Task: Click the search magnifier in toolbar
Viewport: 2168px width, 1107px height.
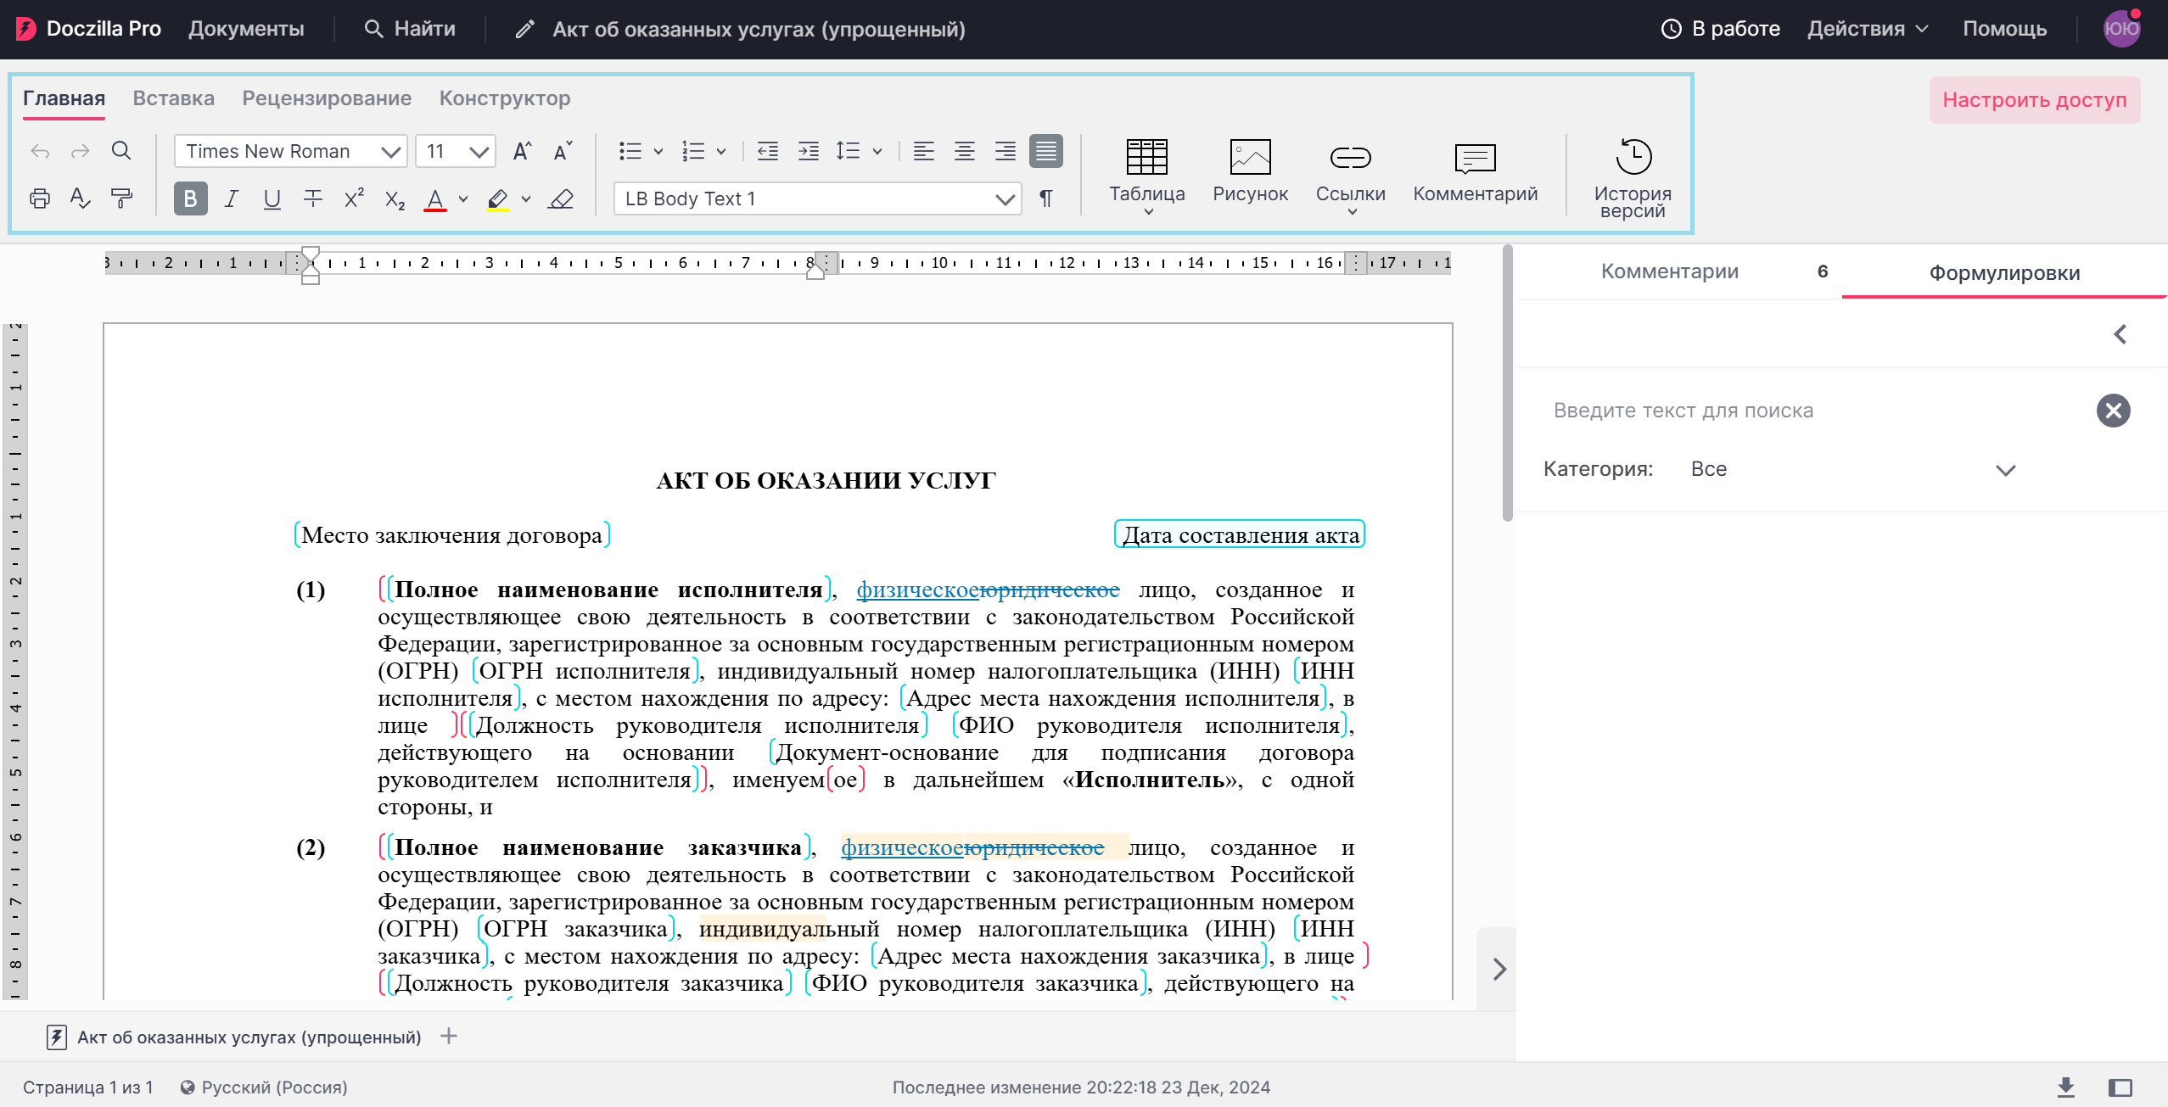Action: coord(121,151)
